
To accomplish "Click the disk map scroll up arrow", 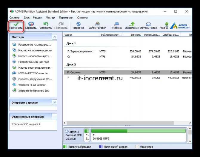I will [x=190, y=128].
